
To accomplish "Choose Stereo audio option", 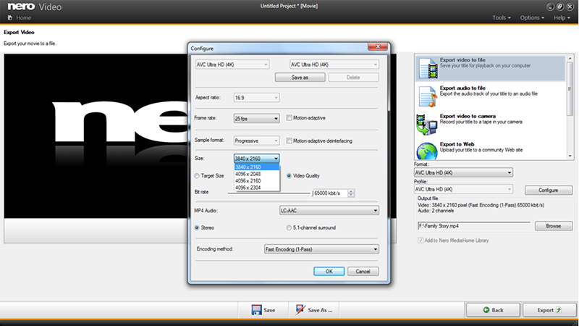I will coord(197,227).
